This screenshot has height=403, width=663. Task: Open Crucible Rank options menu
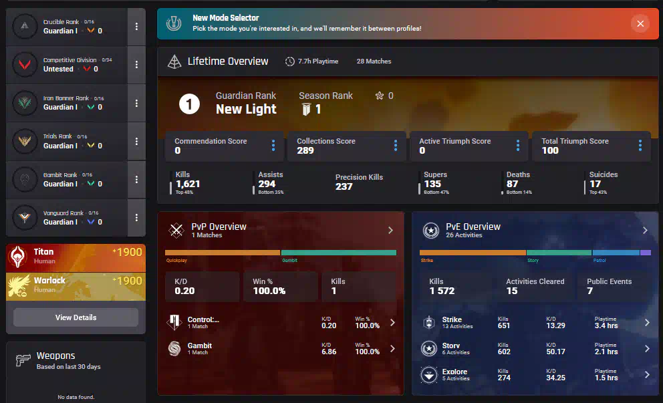[136, 27]
